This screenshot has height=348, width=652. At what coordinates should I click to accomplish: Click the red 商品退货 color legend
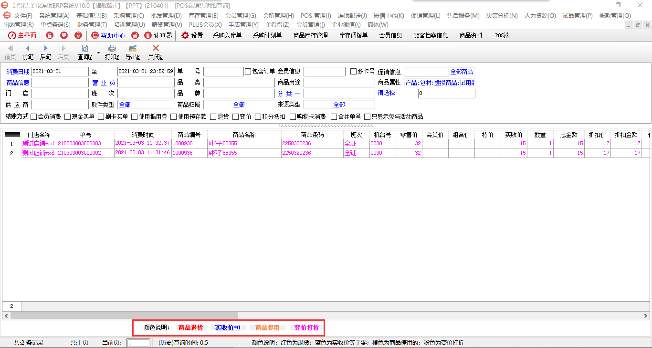[x=191, y=327]
